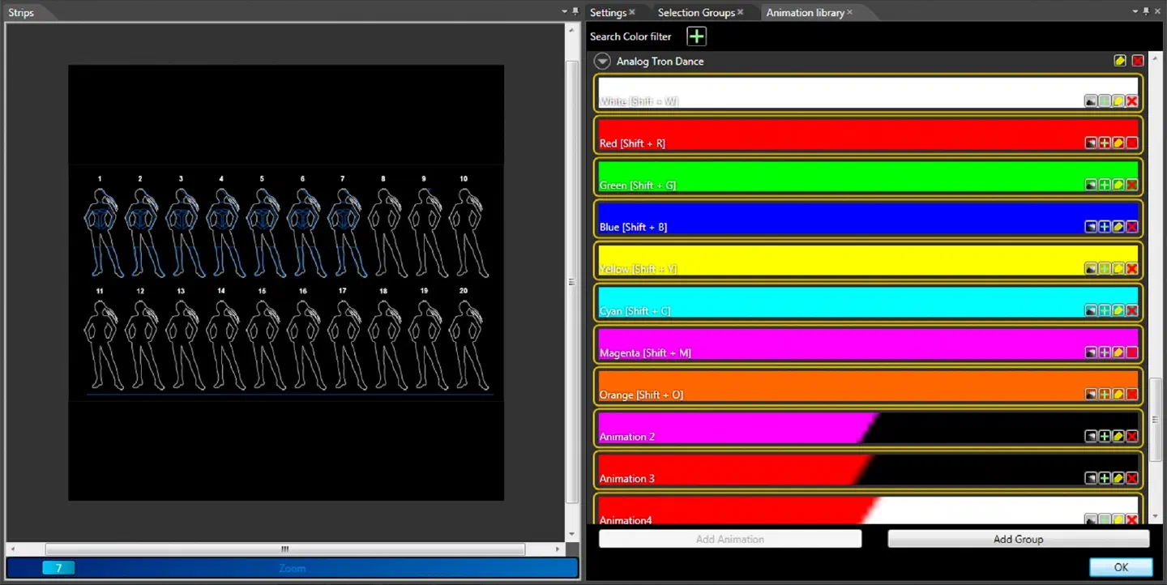Image resolution: width=1167 pixels, height=585 pixels.
Task: Click the Zoom slider handle showing 7
Action: 58,568
